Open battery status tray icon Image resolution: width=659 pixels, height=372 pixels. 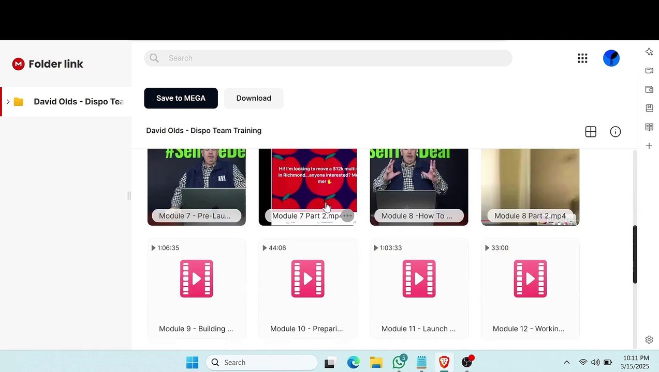[608, 363]
